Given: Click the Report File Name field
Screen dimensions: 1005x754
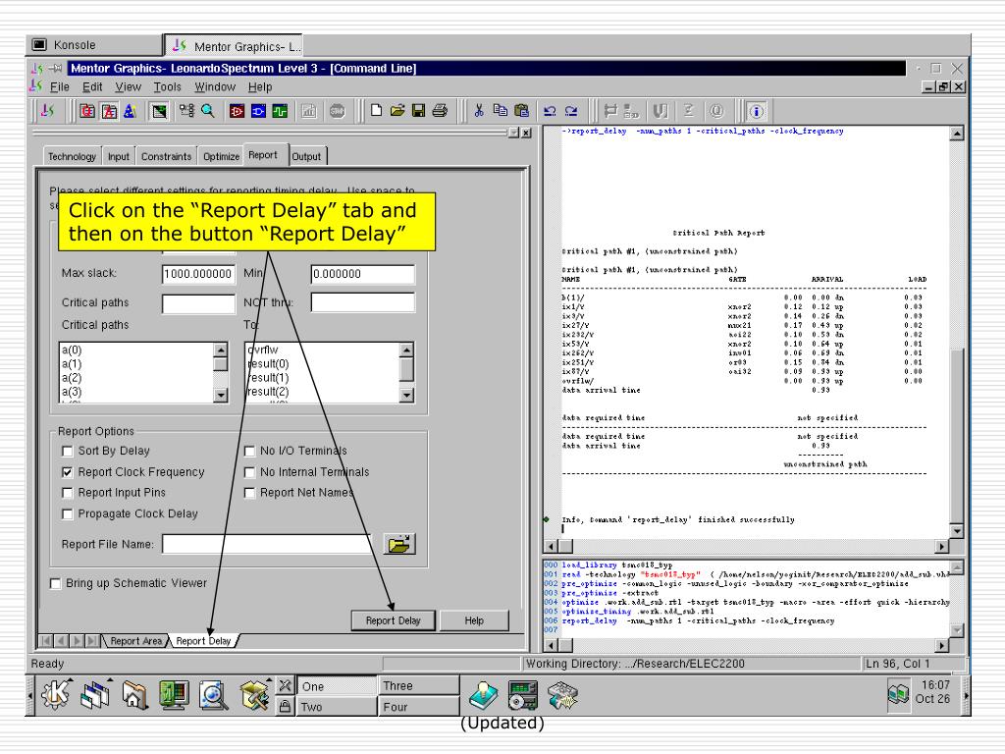Looking at the screenshot, I should tap(267, 544).
